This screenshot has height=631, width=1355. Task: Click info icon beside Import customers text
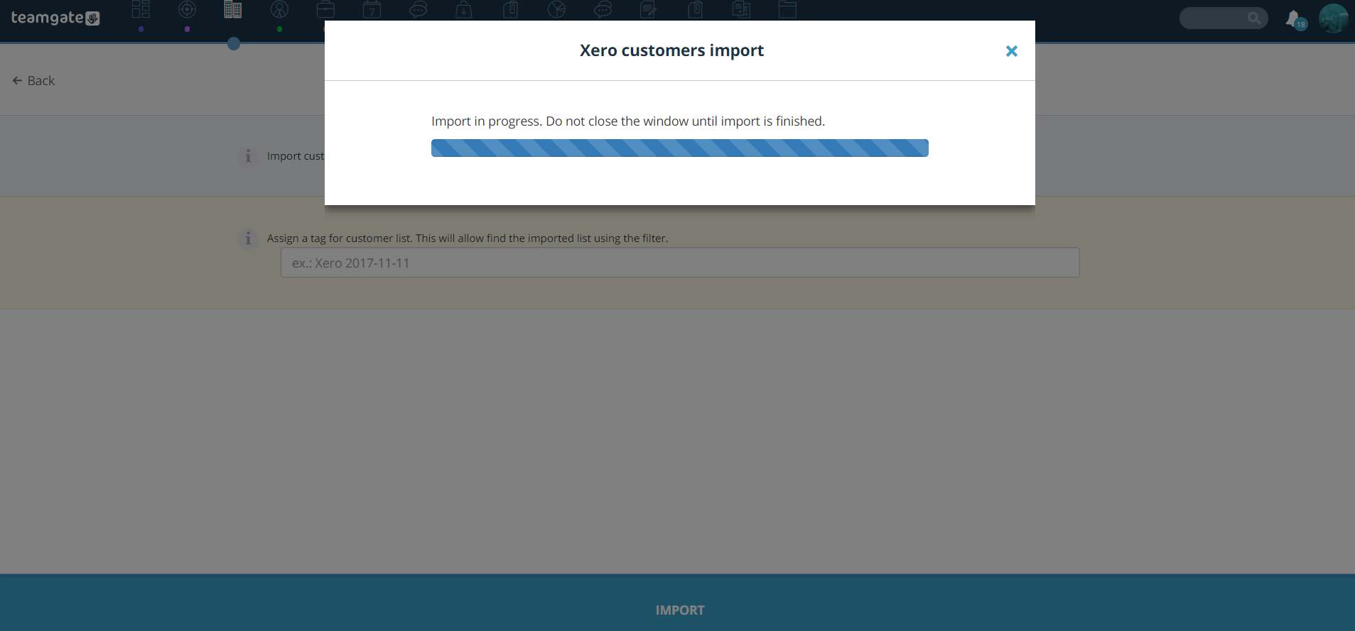point(248,156)
